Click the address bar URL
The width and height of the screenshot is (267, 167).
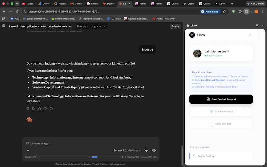coord(63,12)
